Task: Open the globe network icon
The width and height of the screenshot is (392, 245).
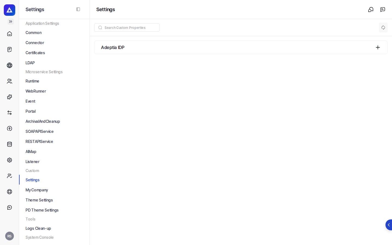Action: tap(10, 65)
